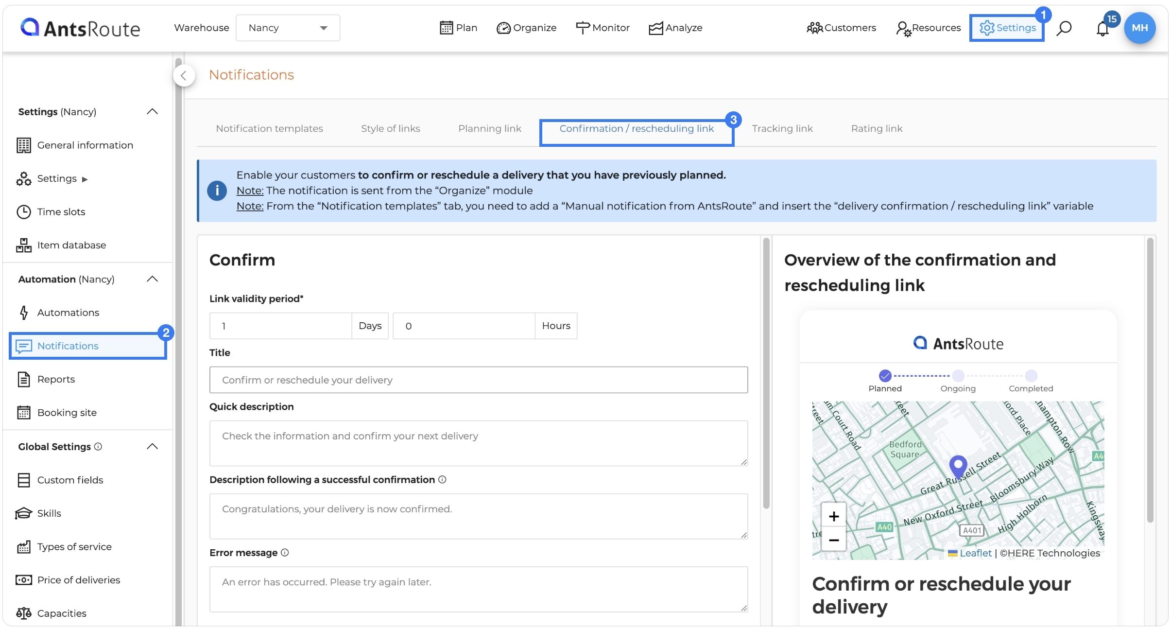Click the Completed progress step marker
The height and width of the screenshot is (629, 1171).
[x=1031, y=376]
